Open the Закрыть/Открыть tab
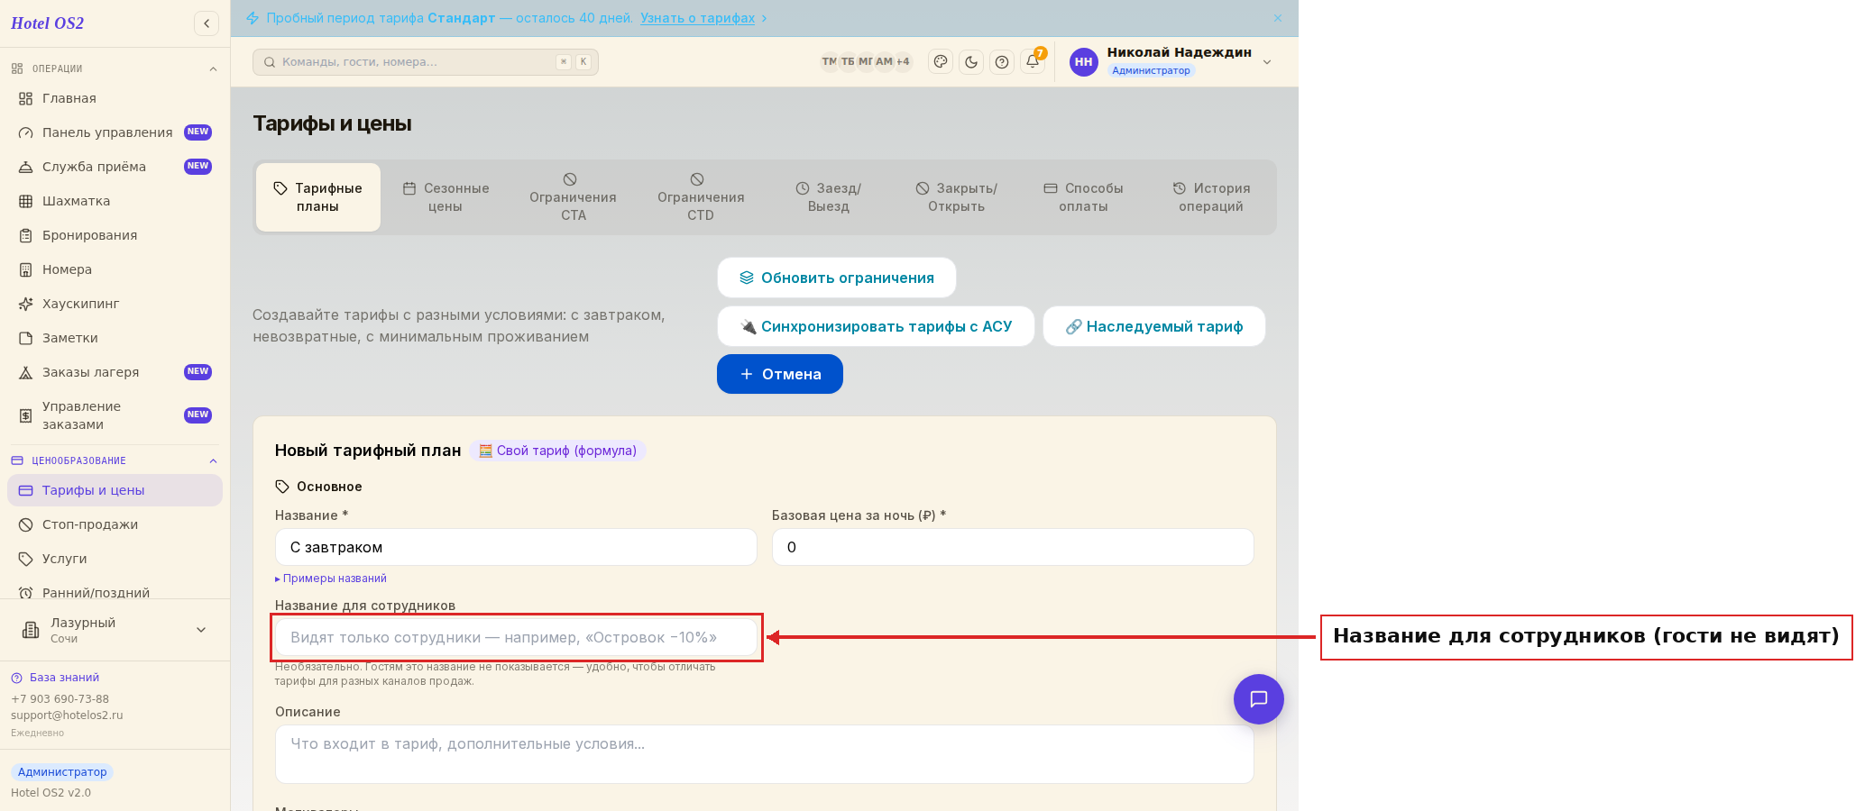Viewport: 1874px width, 811px height. [956, 197]
